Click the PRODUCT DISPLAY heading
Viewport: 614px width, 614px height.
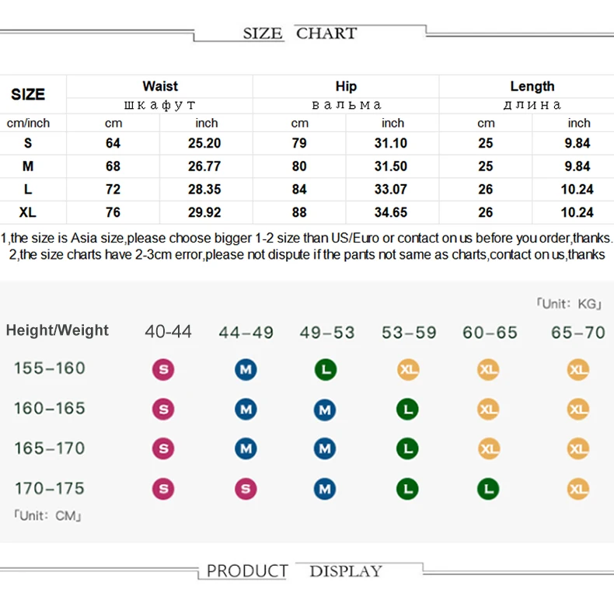point(295,571)
